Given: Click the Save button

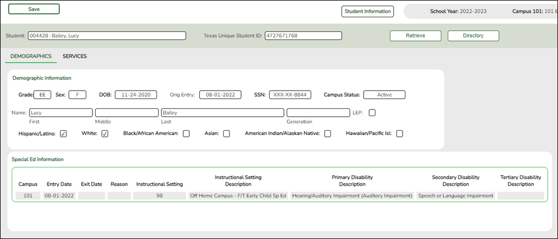Looking at the screenshot, I should [x=34, y=9].
